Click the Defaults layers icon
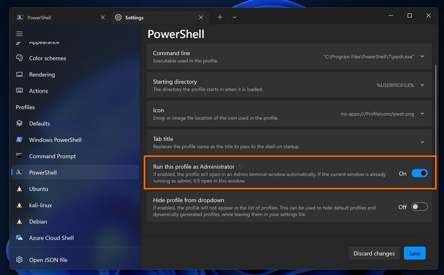444x275 pixels. pyautogui.click(x=19, y=123)
